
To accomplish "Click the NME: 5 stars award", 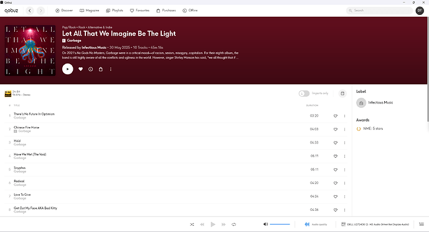I will pos(370,128).
